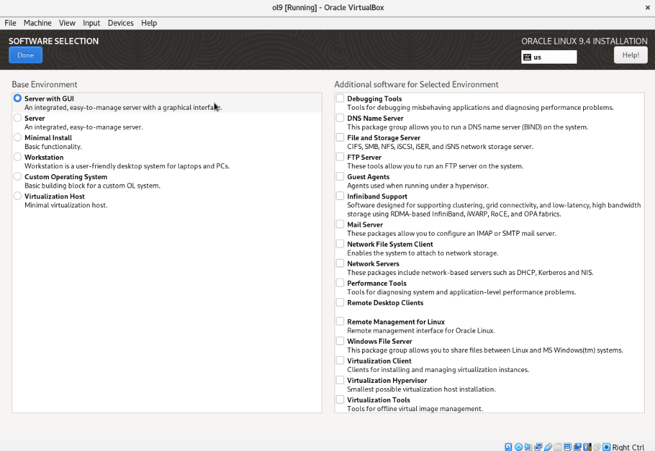Check Network File System Client
Screen dimensions: 655x451
(x=340, y=243)
